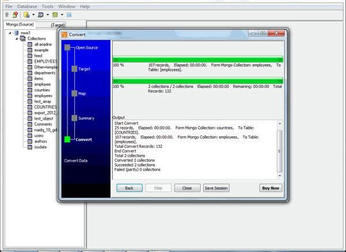Screen dimensions: 346x252
Task: Click the green Convert step indicator
Action: point(67,139)
